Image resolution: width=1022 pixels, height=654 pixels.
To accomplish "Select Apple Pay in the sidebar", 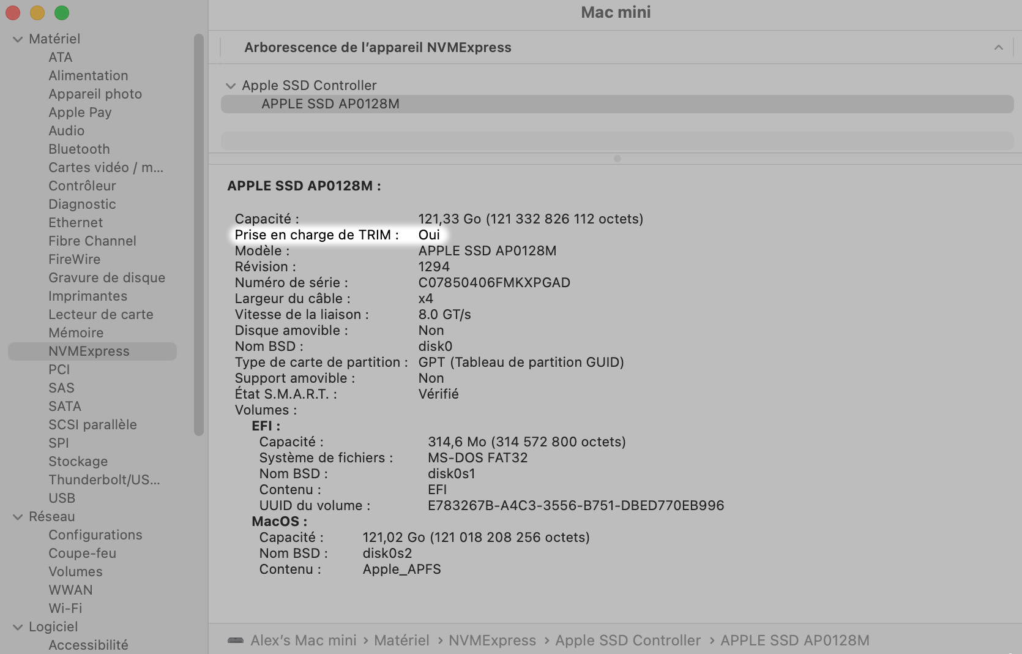I will tap(80, 112).
